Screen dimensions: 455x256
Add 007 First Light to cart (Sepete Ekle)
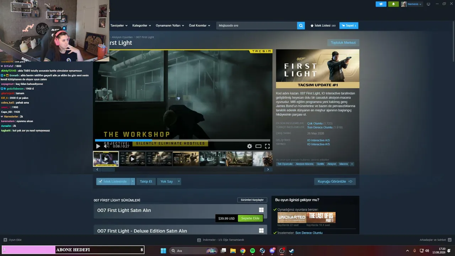pos(250,218)
